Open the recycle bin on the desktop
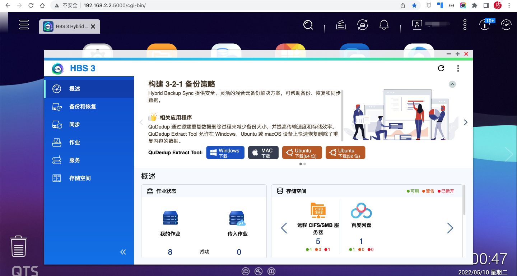The width and height of the screenshot is (517, 276). pyautogui.click(x=18, y=246)
